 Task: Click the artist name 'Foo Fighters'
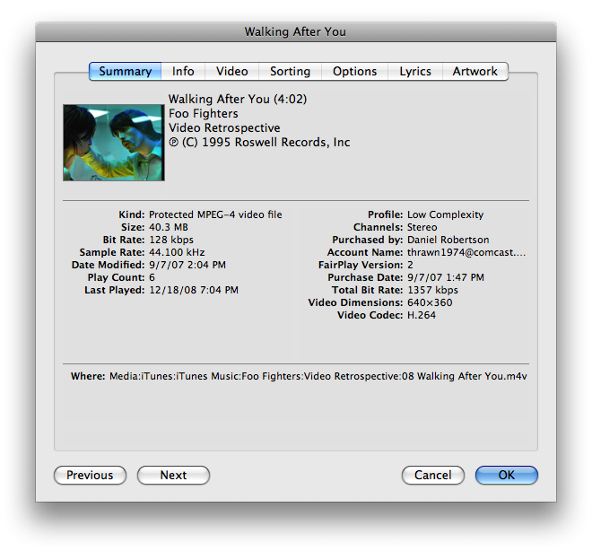pyautogui.click(x=203, y=113)
